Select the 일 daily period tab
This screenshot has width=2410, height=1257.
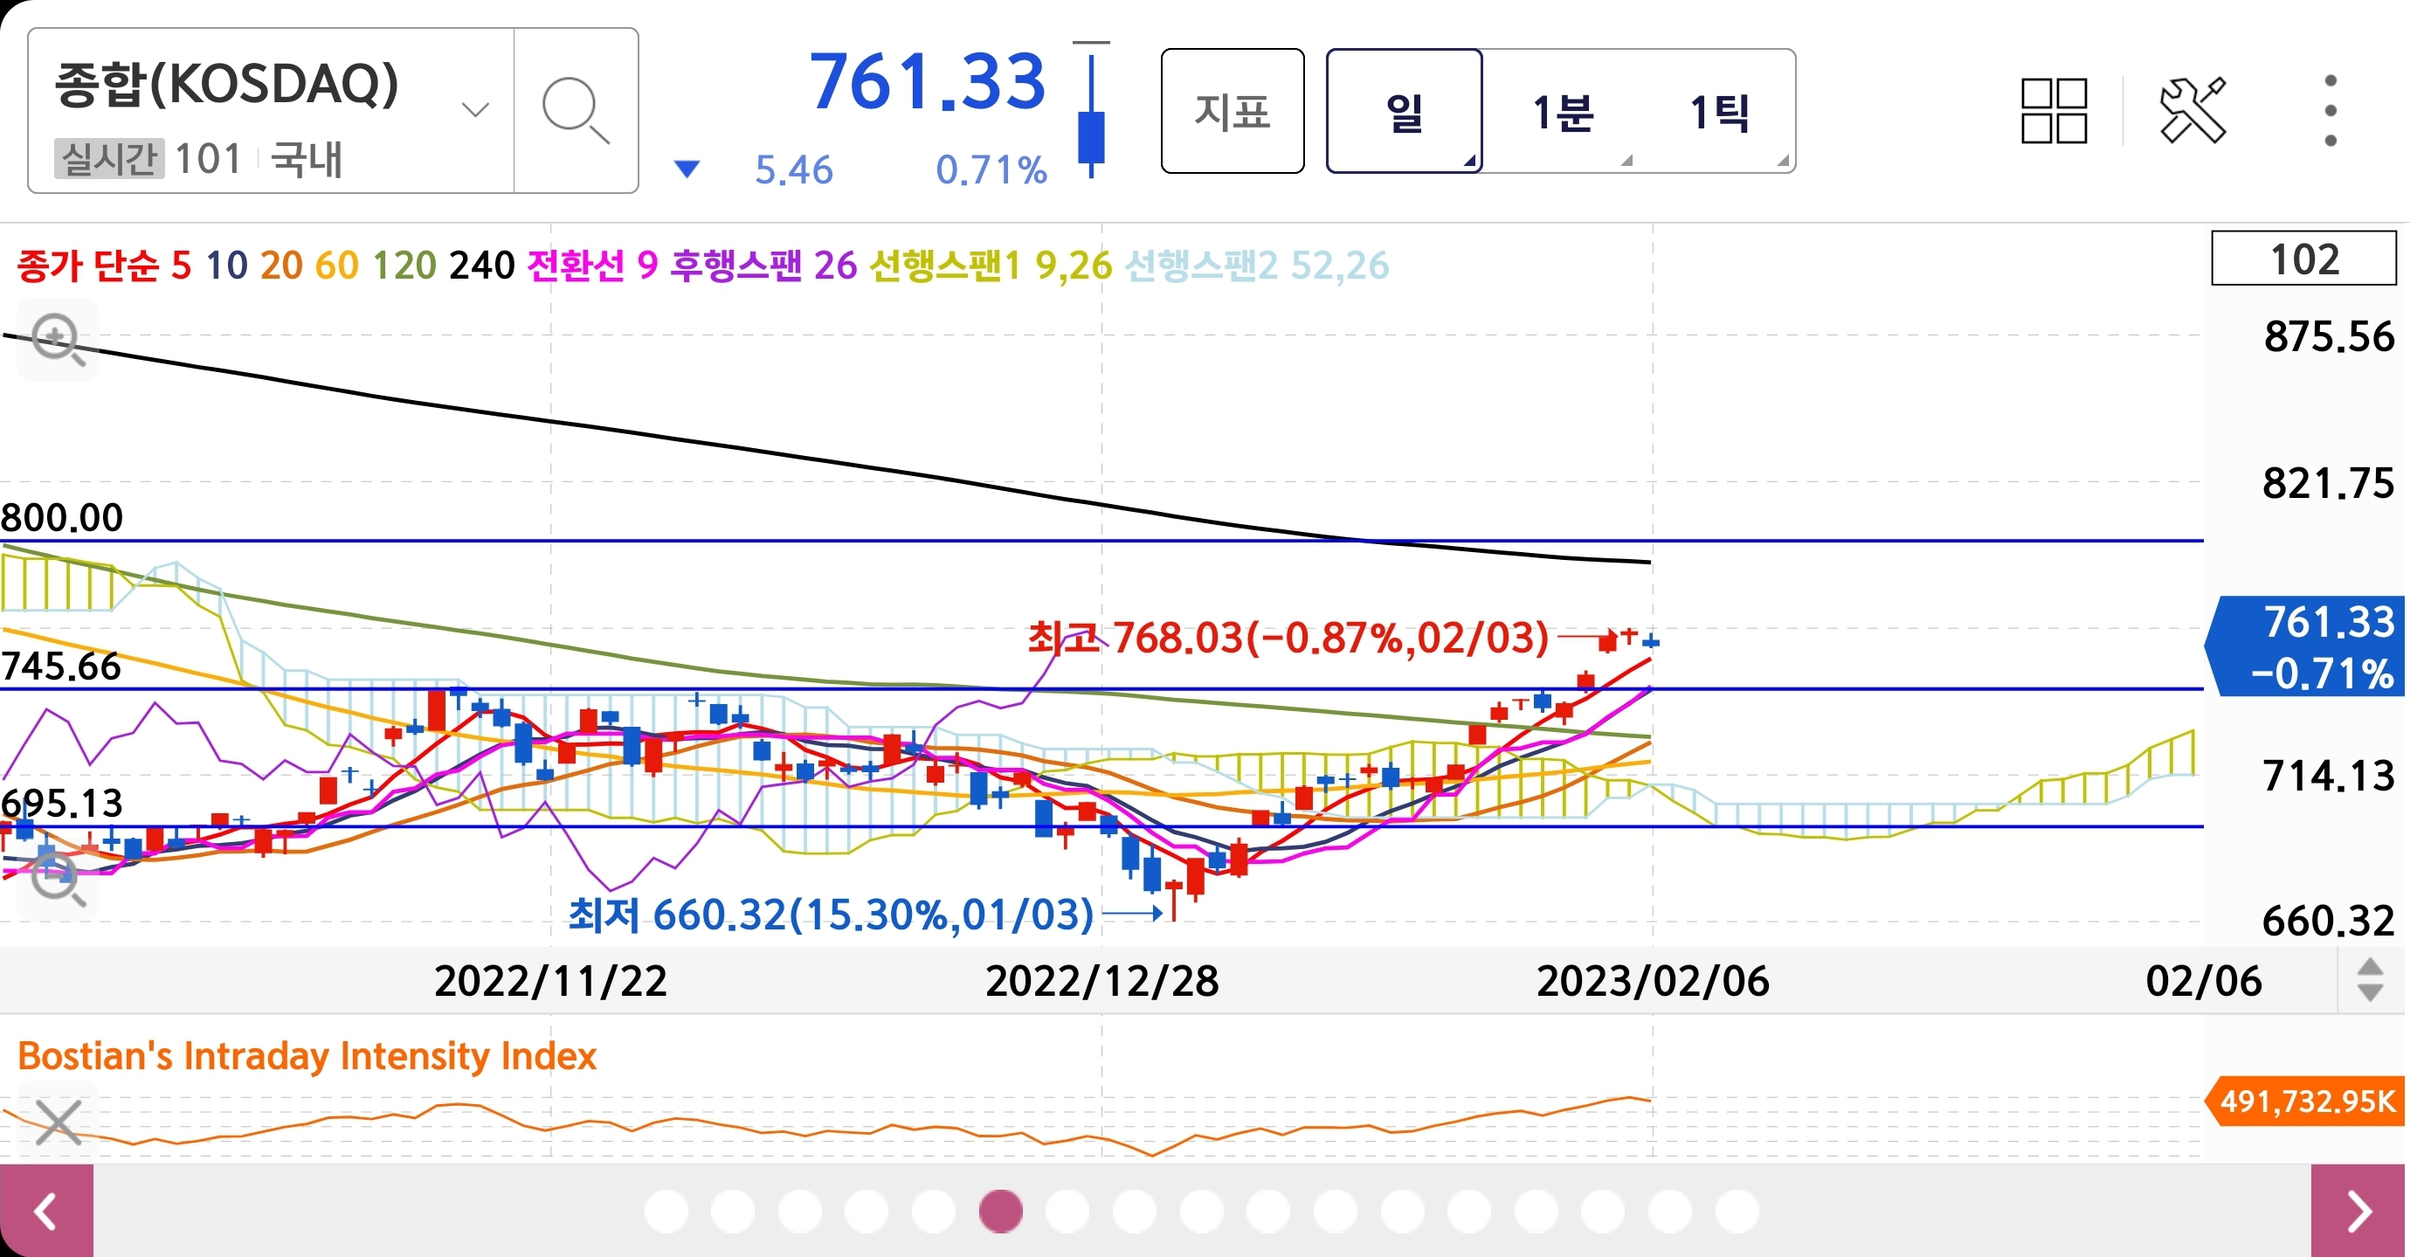(x=1404, y=111)
